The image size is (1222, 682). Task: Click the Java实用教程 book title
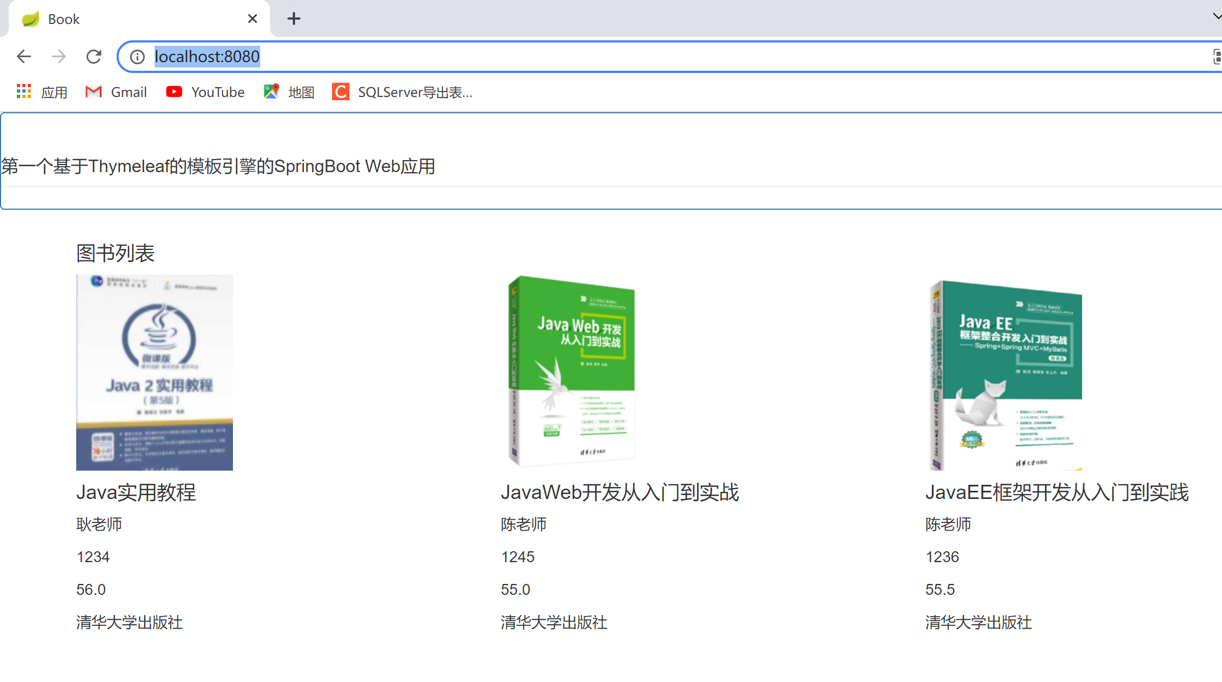136,492
